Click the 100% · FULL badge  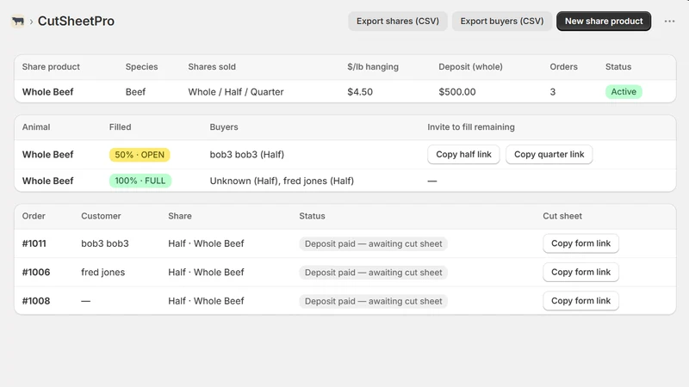coord(140,181)
